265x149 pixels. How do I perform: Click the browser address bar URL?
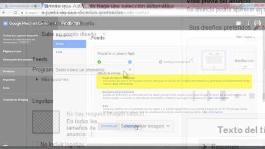(x=96, y=13)
